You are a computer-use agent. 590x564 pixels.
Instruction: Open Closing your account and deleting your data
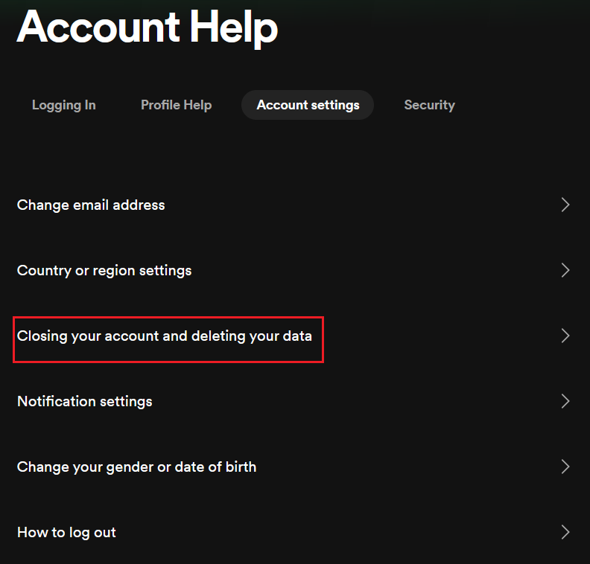pyautogui.click(x=165, y=336)
